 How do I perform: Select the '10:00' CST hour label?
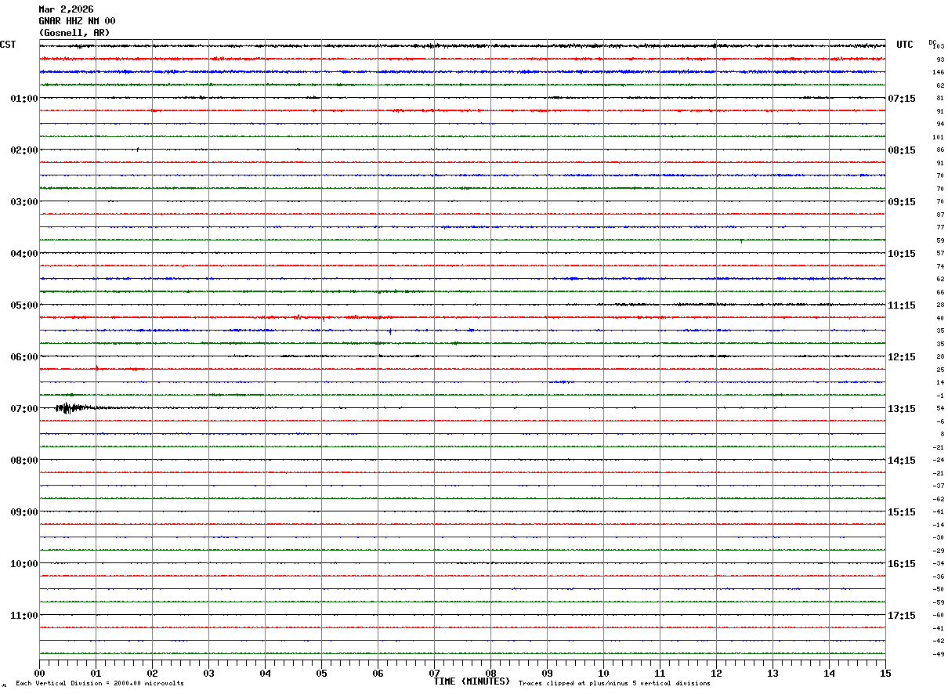(x=24, y=564)
